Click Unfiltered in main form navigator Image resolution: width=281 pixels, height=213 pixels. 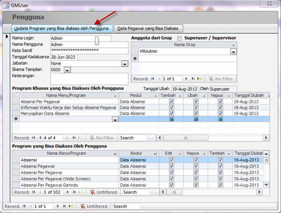tap(94, 206)
